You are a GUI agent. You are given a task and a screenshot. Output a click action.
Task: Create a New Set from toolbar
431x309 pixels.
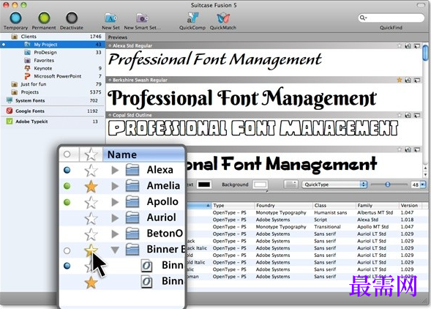(110, 18)
